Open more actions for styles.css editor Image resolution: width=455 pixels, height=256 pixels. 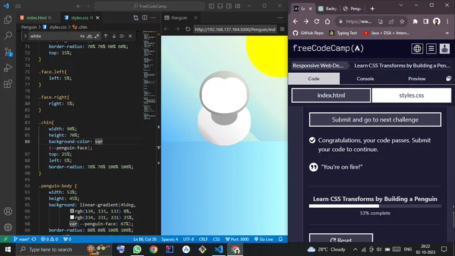point(153,17)
